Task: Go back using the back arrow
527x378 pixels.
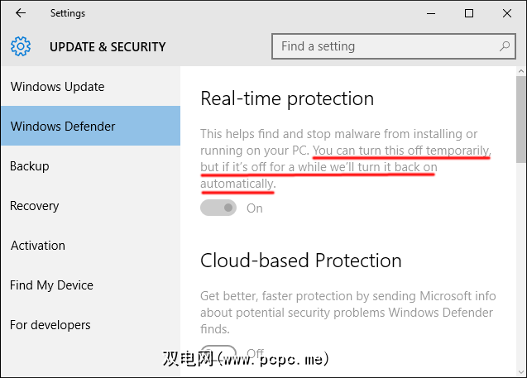Action: 21,13
